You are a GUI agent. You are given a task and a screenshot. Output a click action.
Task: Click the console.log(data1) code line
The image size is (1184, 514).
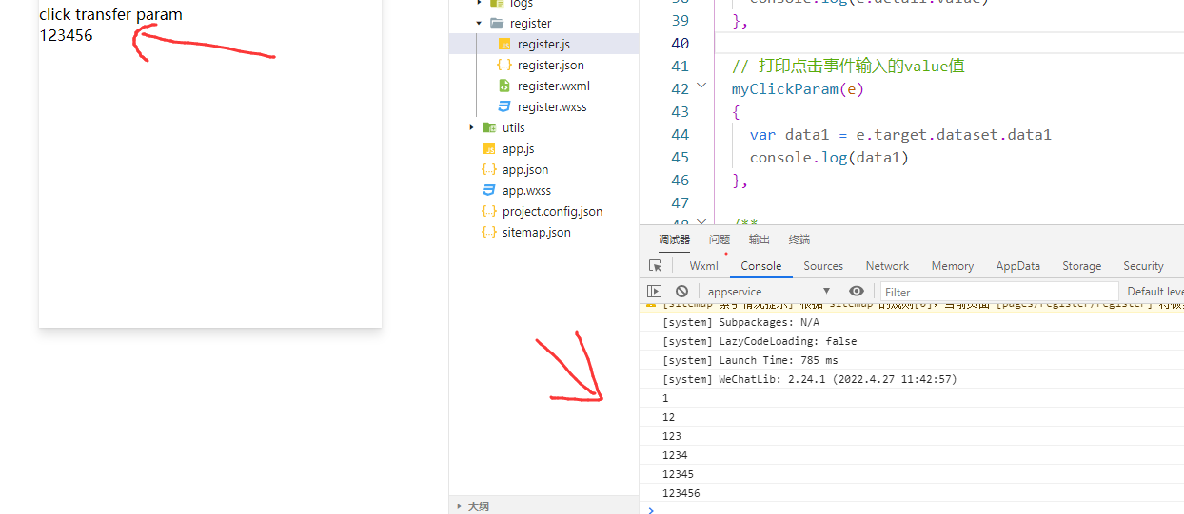pos(829,158)
